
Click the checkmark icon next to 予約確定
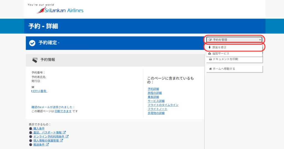[x=32, y=43]
